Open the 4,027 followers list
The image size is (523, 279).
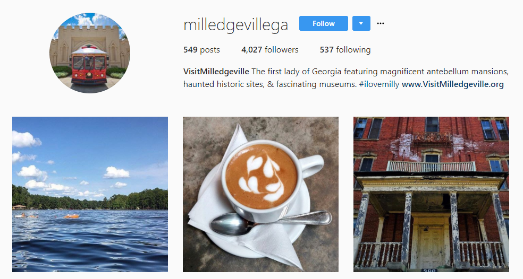pyautogui.click(x=270, y=50)
